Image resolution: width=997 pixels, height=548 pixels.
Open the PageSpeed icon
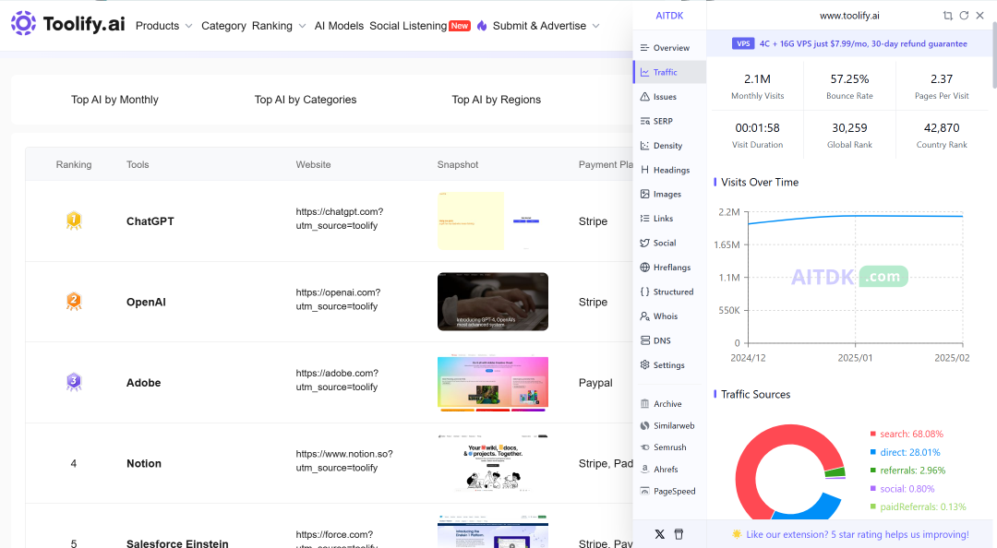(644, 492)
